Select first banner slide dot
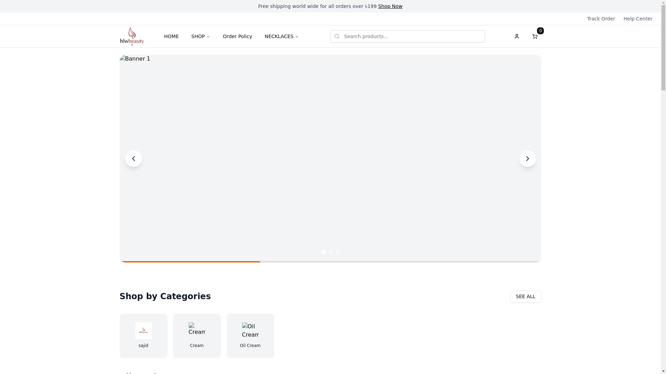The image size is (666, 374). click(x=323, y=252)
